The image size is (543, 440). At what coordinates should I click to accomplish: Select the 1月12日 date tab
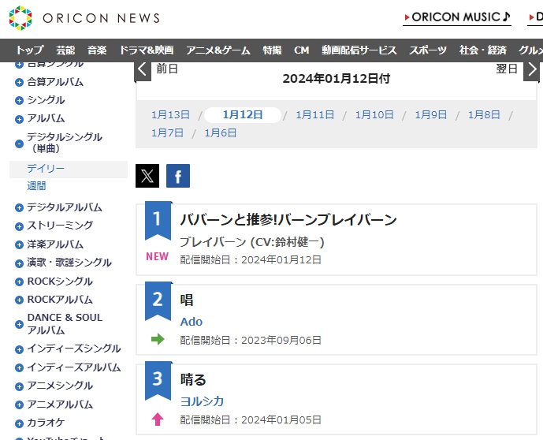(243, 114)
